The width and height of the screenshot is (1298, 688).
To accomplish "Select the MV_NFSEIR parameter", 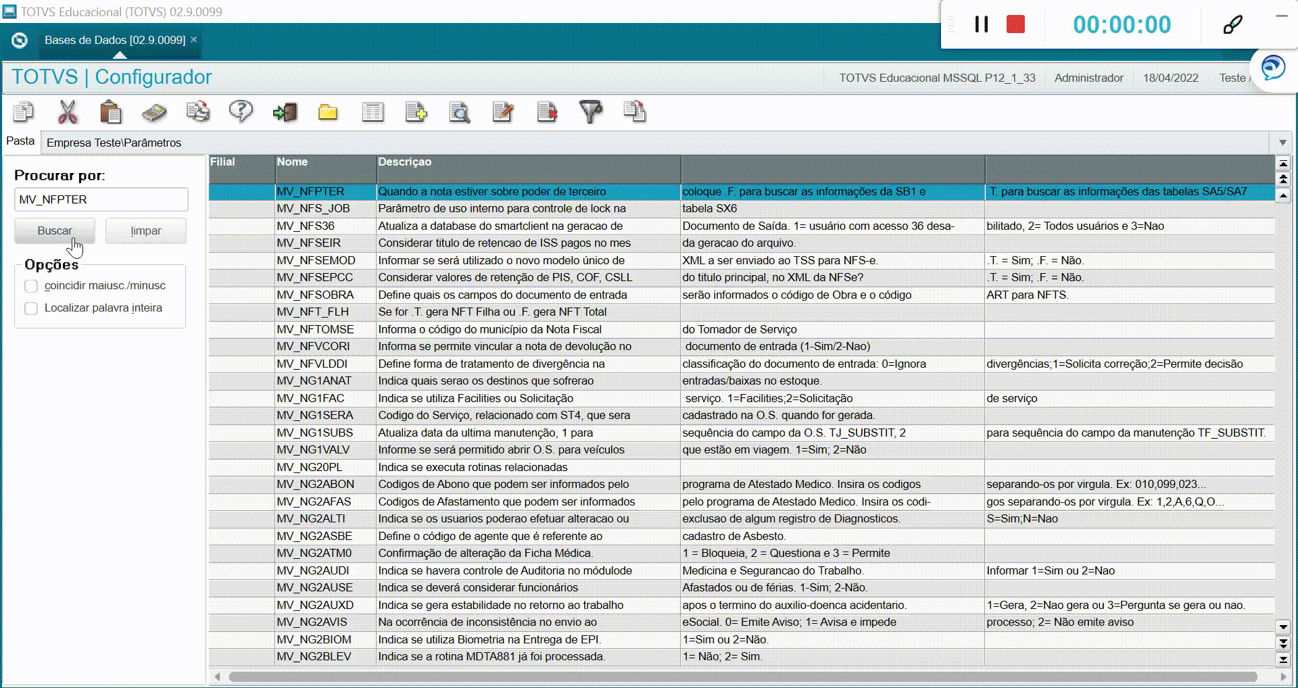I will point(742,243).
